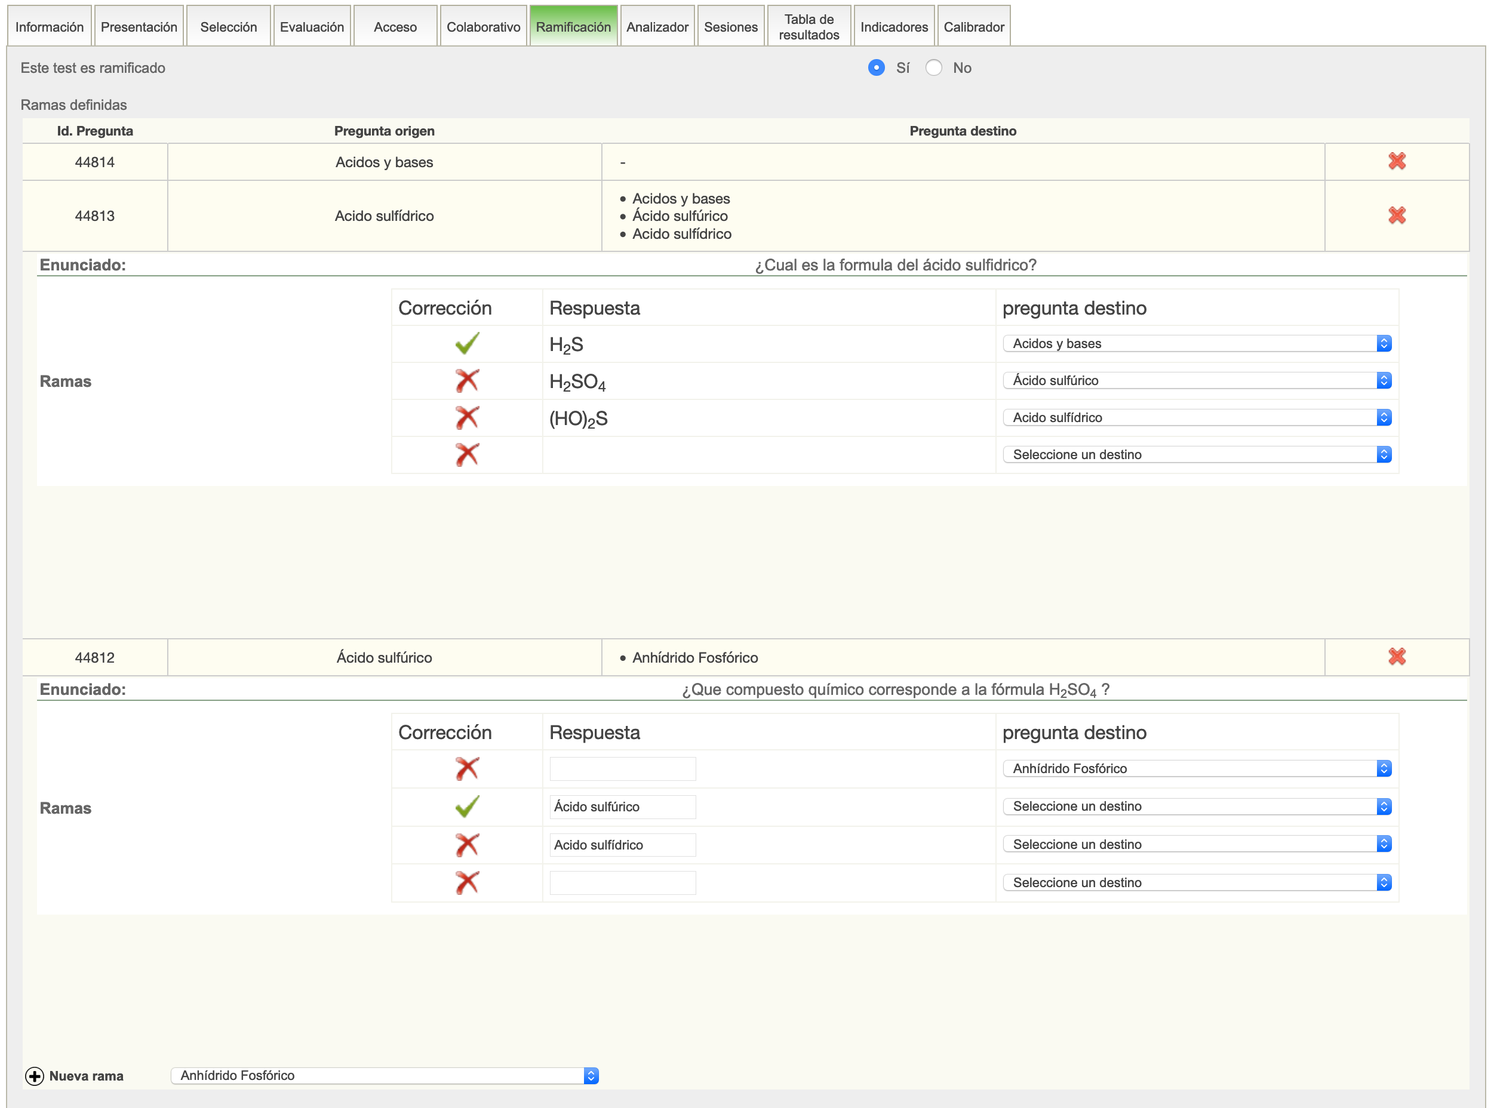Select the No radio button

click(933, 67)
